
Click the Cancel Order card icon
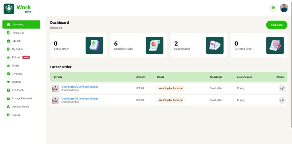215,45
